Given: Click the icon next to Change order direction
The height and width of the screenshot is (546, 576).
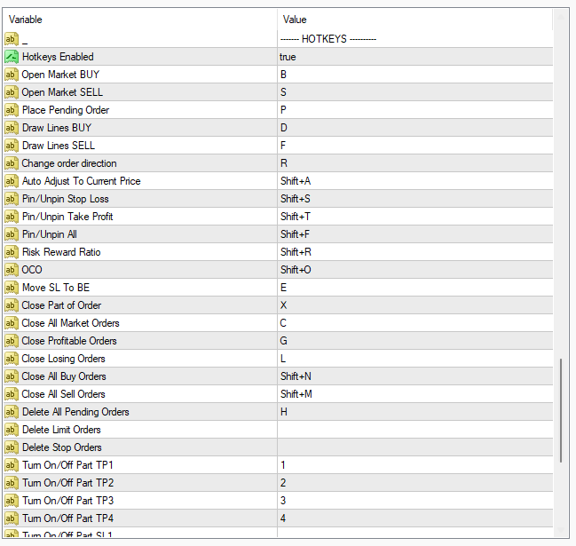Looking at the screenshot, I should (x=12, y=163).
